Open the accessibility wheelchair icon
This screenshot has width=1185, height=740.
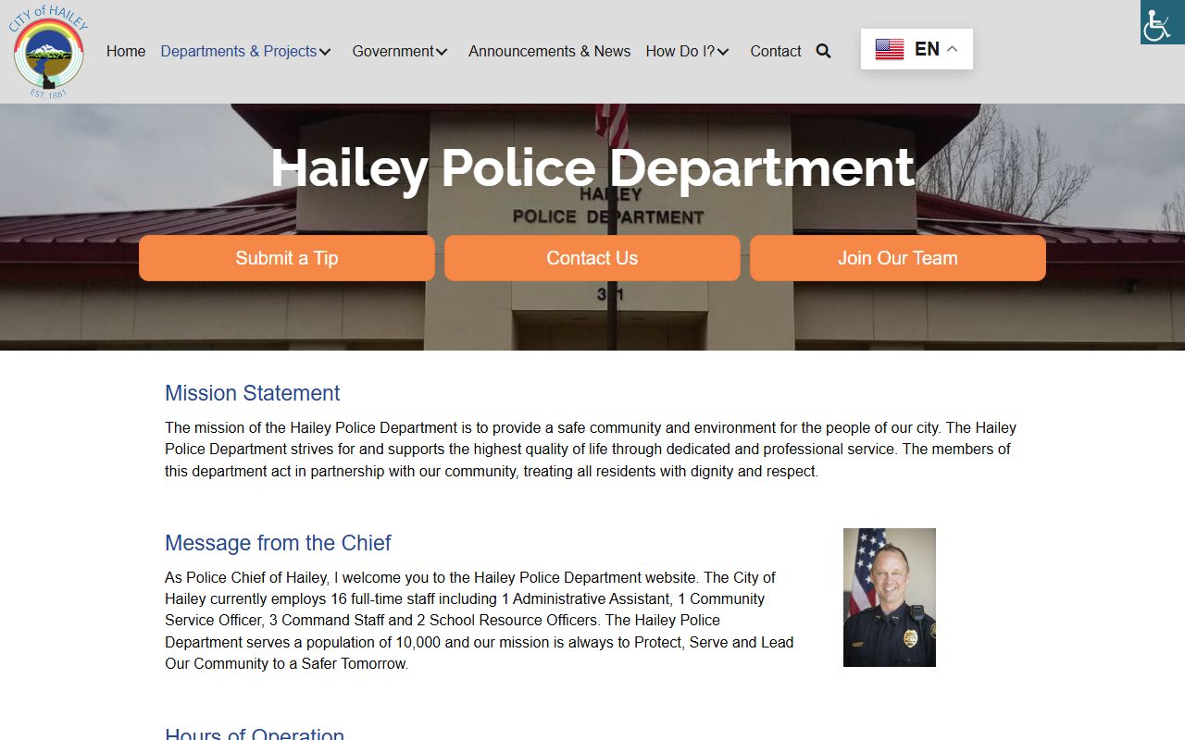tap(1163, 22)
